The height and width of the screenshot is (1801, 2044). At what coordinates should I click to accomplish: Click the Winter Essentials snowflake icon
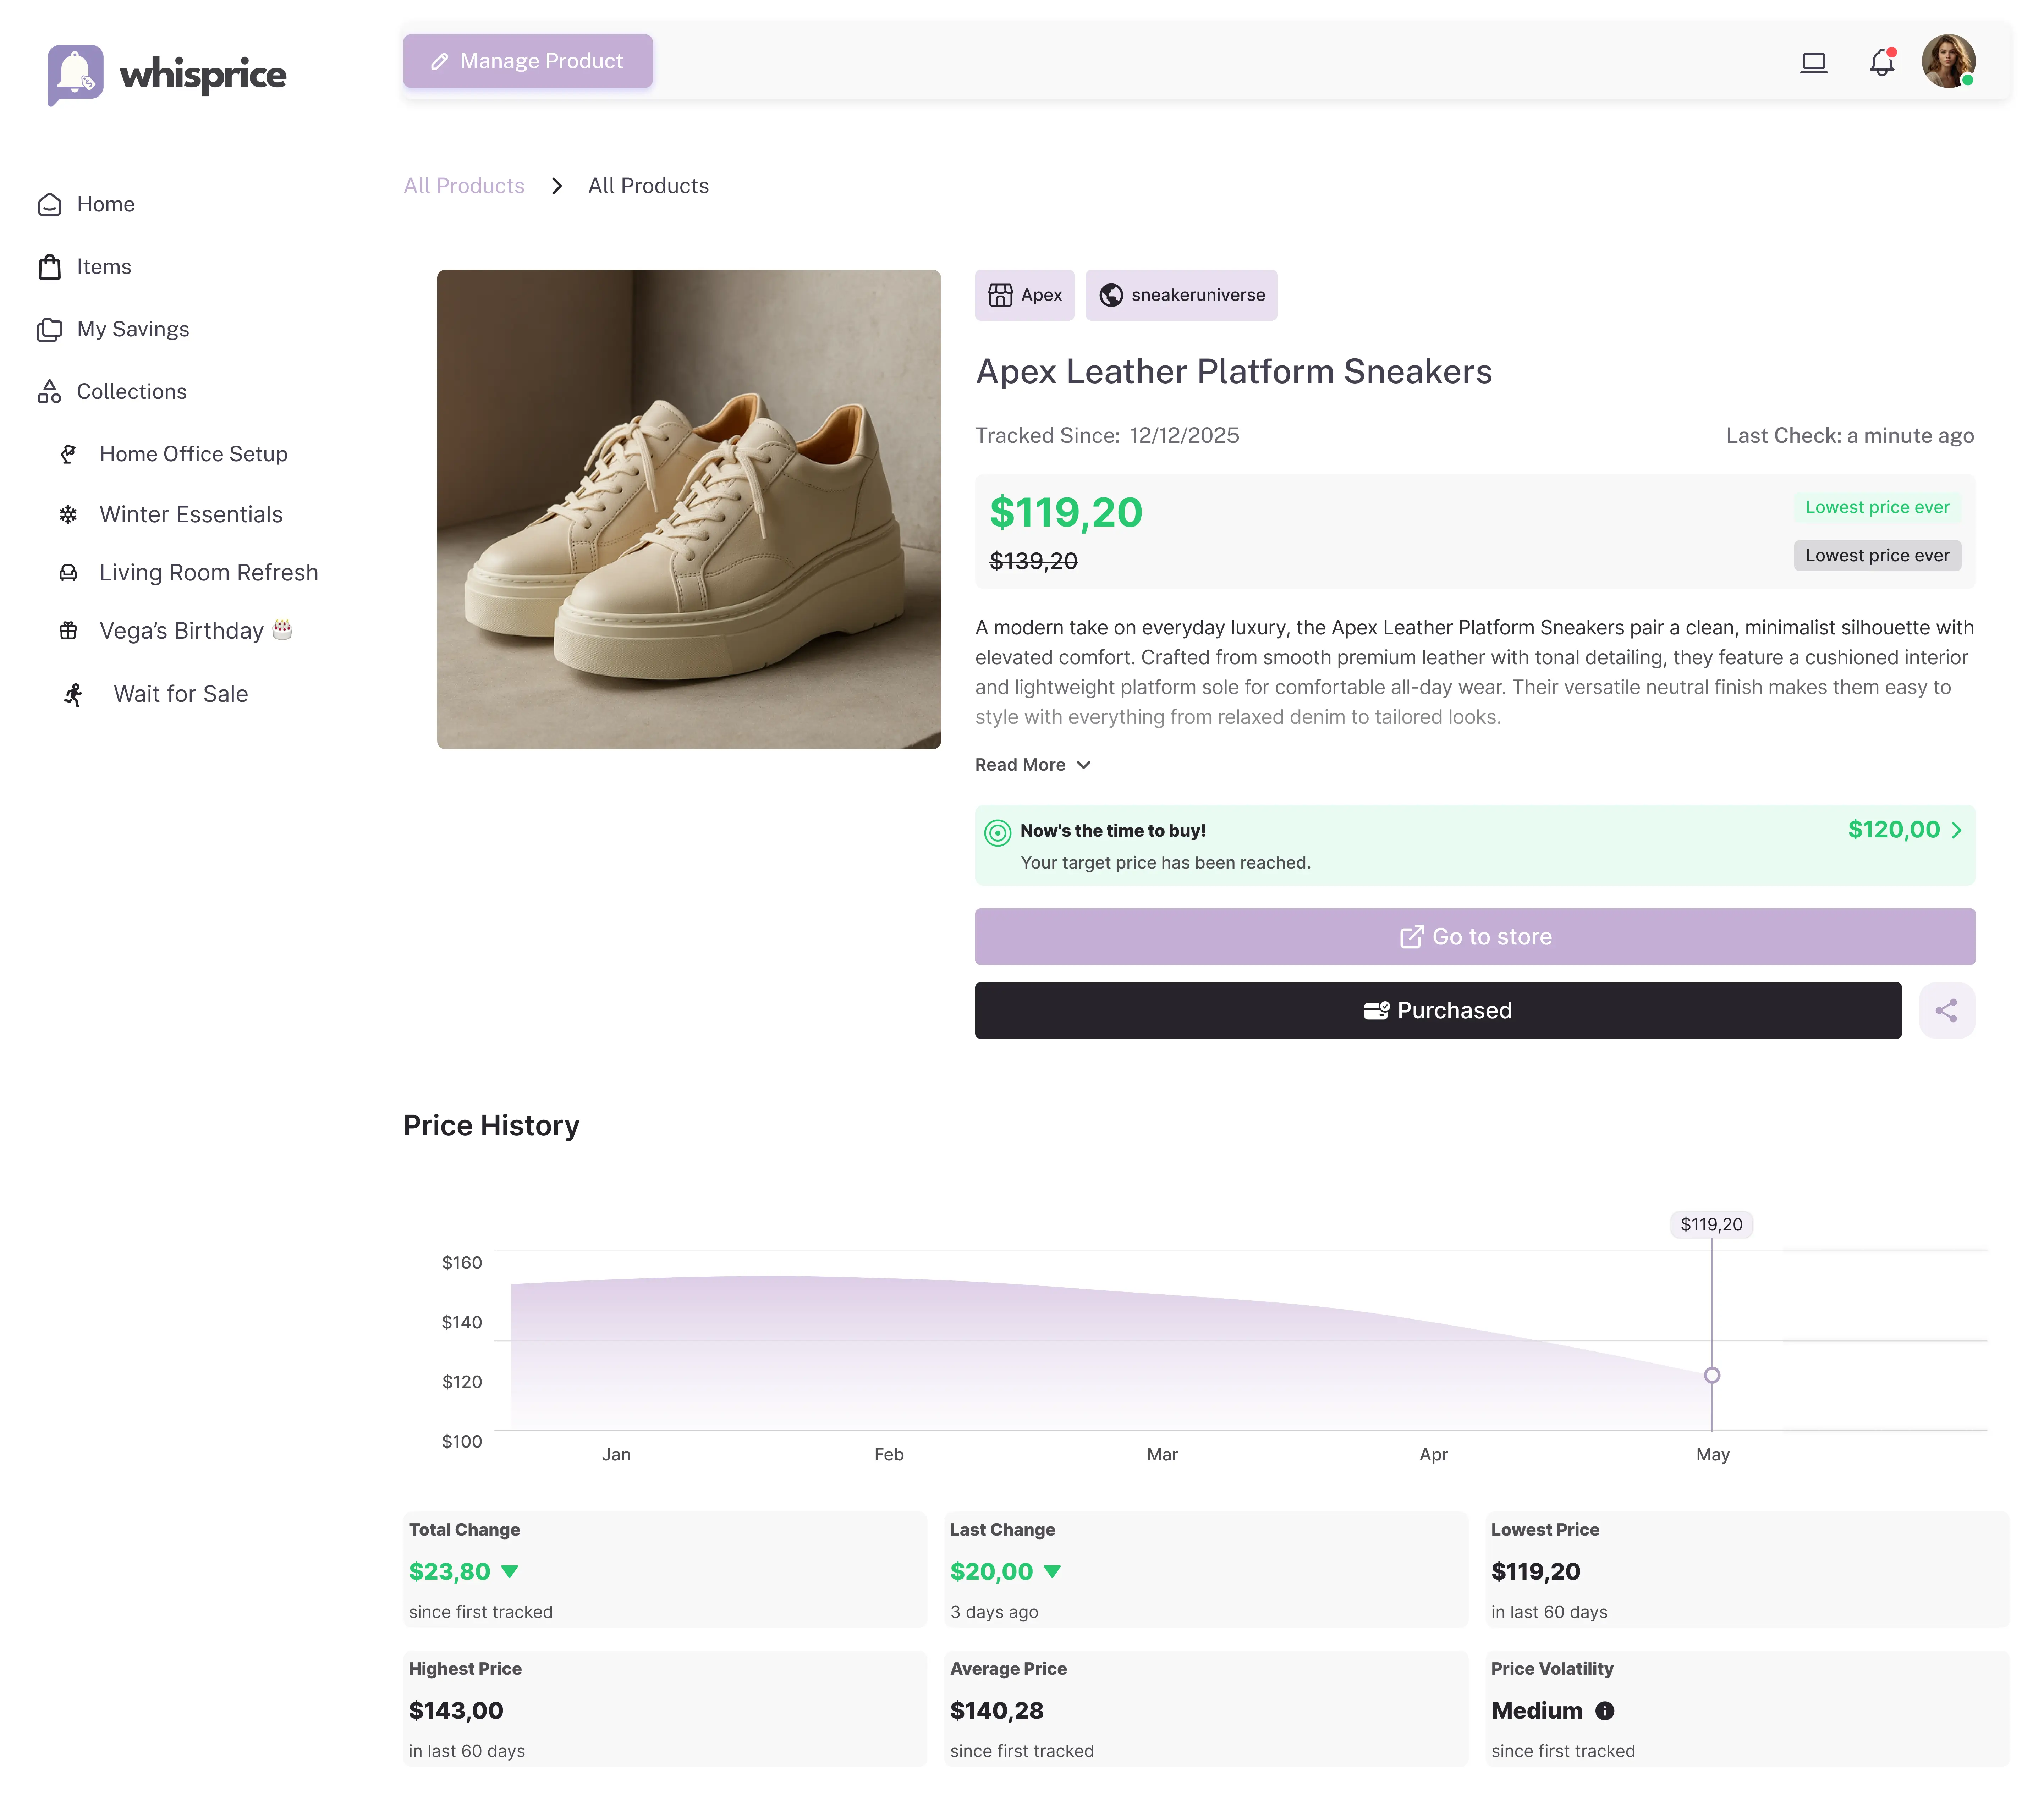(68, 514)
